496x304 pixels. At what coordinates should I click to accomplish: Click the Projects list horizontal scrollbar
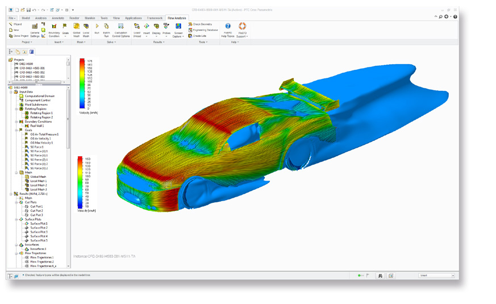pos(36,82)
